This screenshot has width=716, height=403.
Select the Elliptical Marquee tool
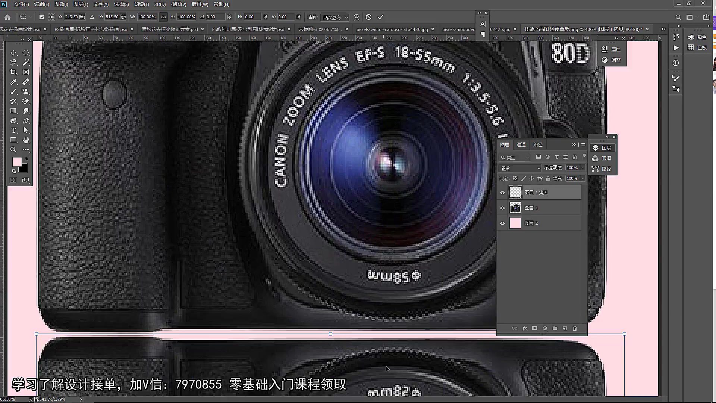pyautogui.click(x=26, y=53)
